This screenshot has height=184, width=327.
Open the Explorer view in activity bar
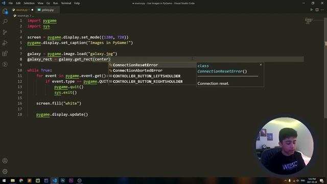click(x=5, y=11)
